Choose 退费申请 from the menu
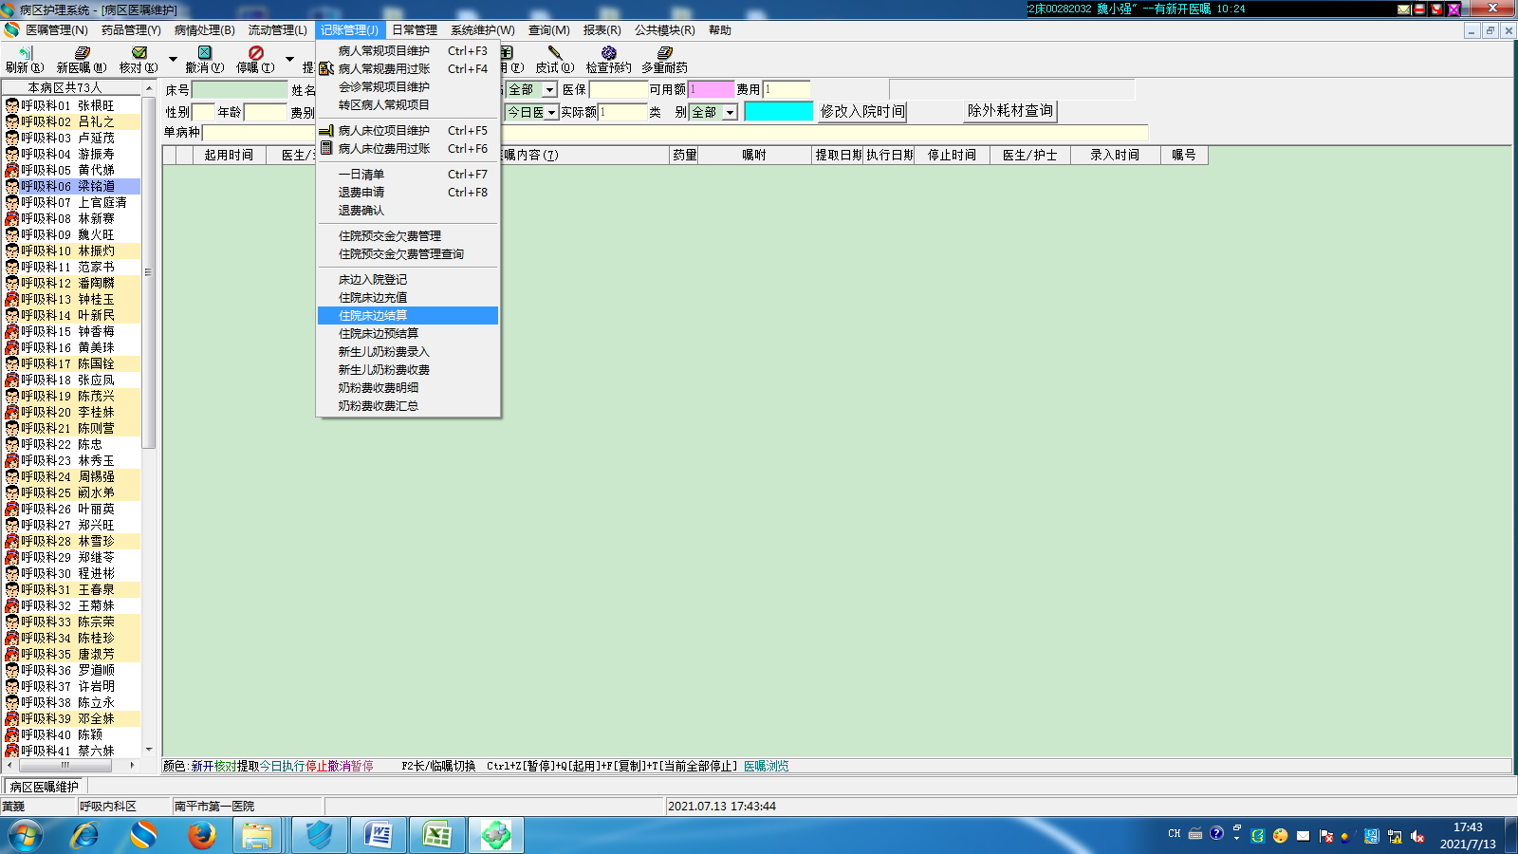1518x854 pixels. click(x=408, y=193)
